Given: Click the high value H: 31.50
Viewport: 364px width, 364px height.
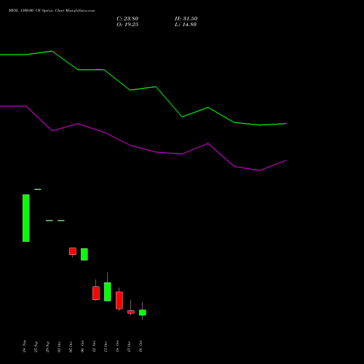Looking at the screenshot, I should point(186,19).
